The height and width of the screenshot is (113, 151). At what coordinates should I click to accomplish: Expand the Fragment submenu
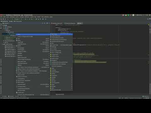tap(61, 75)
